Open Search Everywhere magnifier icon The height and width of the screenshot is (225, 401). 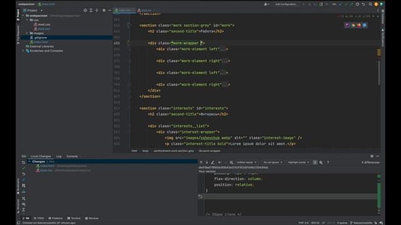tap(370, 4)
